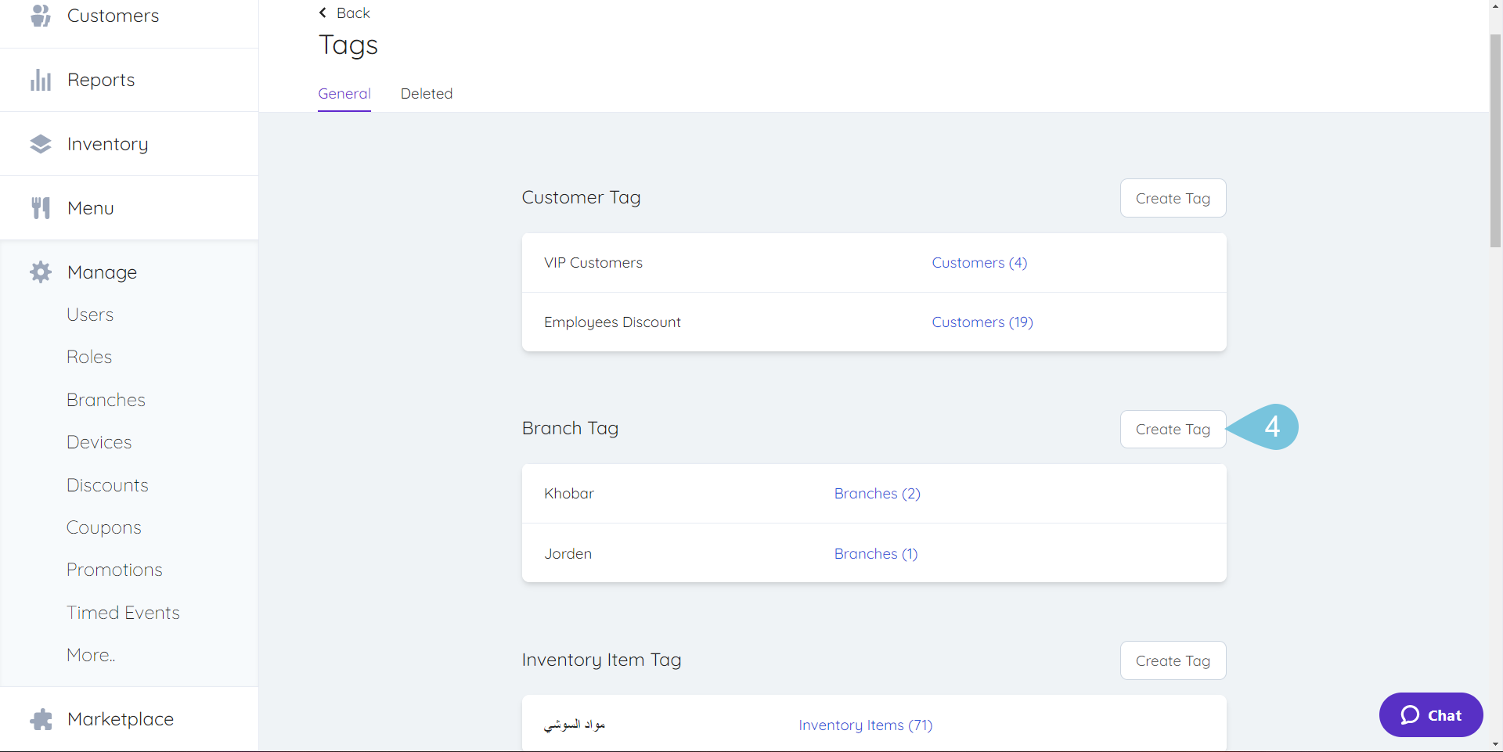
Task: Go Back from Tags page
Action: tap(344, 13)
